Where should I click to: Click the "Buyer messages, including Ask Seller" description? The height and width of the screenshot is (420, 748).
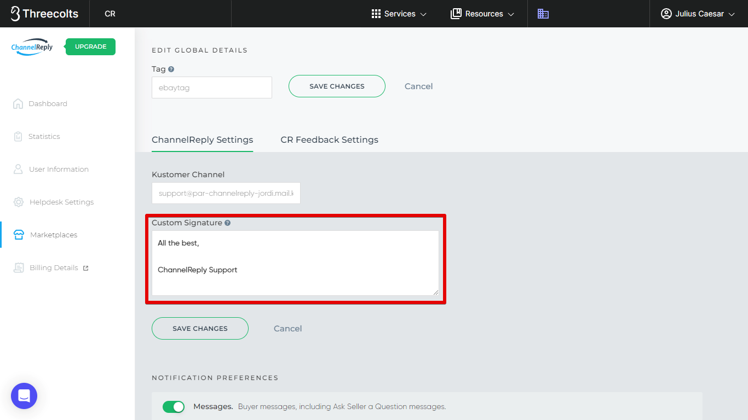pos(342,407)
